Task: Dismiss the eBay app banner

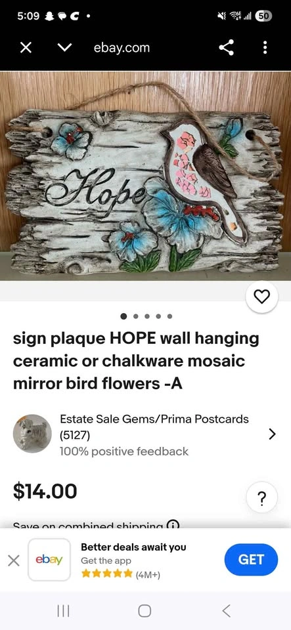Action: [14, 560]
